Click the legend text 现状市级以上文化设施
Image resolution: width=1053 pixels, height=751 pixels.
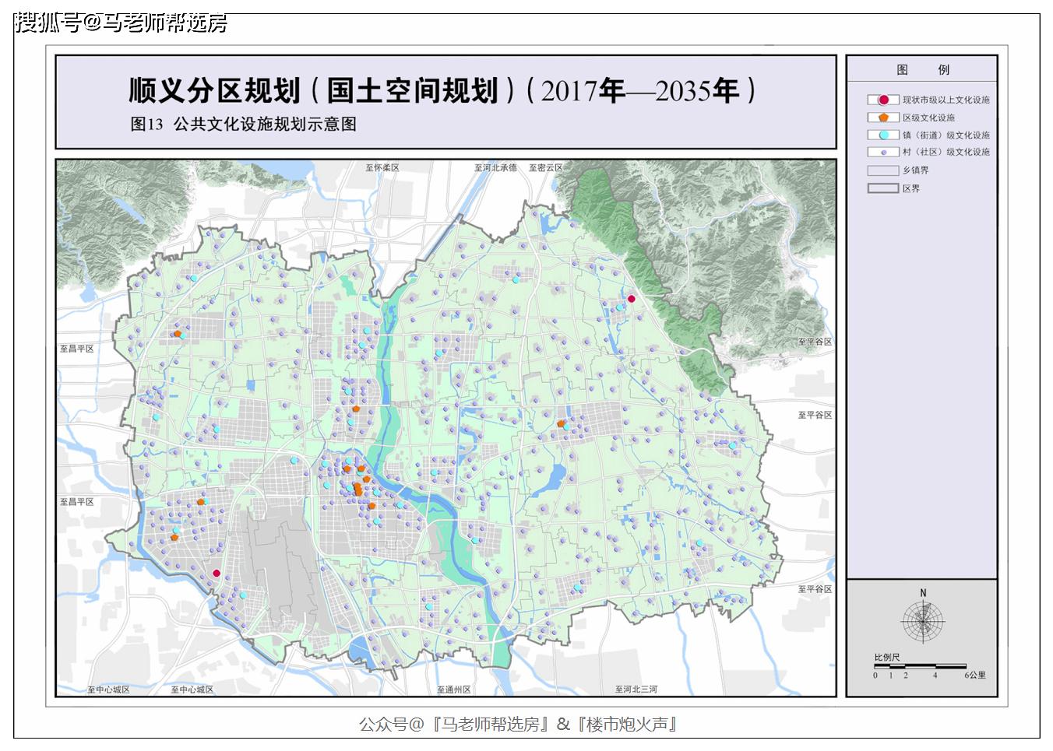[x=946, y=100]
